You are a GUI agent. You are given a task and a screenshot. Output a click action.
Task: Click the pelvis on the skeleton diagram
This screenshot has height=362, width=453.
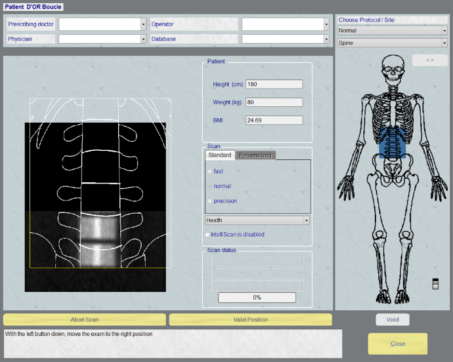(394, 167)
